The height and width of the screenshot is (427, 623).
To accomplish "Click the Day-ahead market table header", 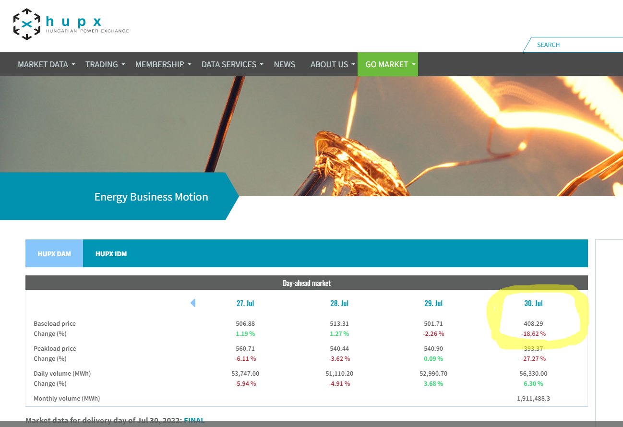I will 306,283.
